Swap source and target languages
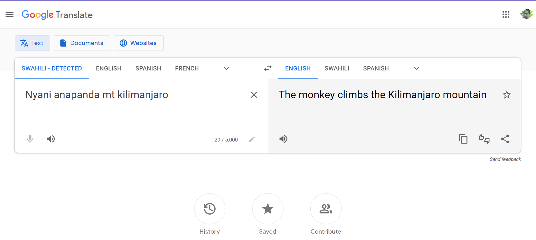This screenshot has height=240, width=536. (268, 68)
